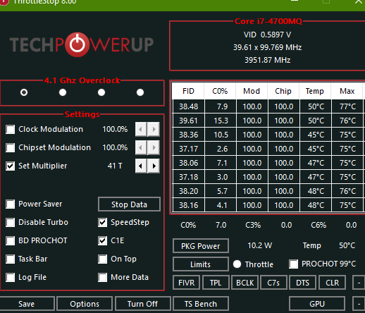Decrease Chipset Modulation with left arrow
This screenshot has width=365, height=313.
(141, 147)
